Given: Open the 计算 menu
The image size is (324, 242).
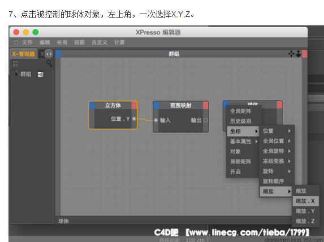Looking at the screenshot, I should pyautogui.click(x=119, y=42).
